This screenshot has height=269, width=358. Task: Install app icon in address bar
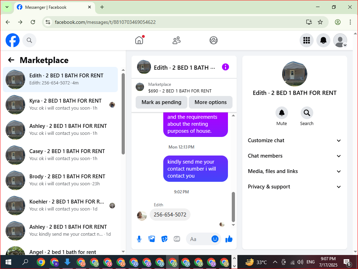(x=309, y=22)
